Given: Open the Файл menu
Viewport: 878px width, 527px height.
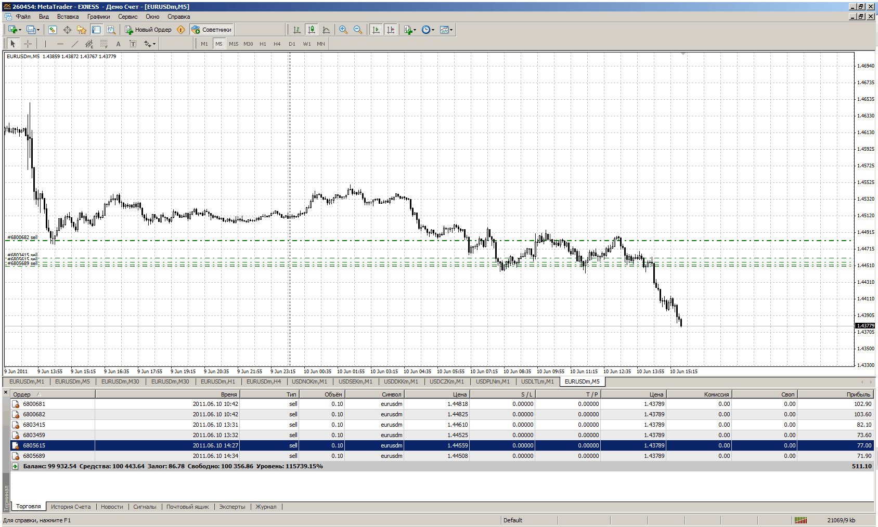Looking at the screenshot, I should (23, 17).
